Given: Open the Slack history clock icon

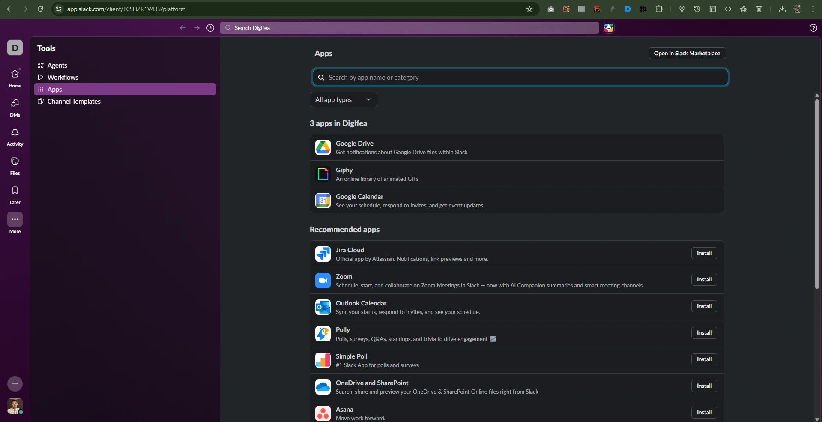Looking at the screenshot, I should 210,28.
